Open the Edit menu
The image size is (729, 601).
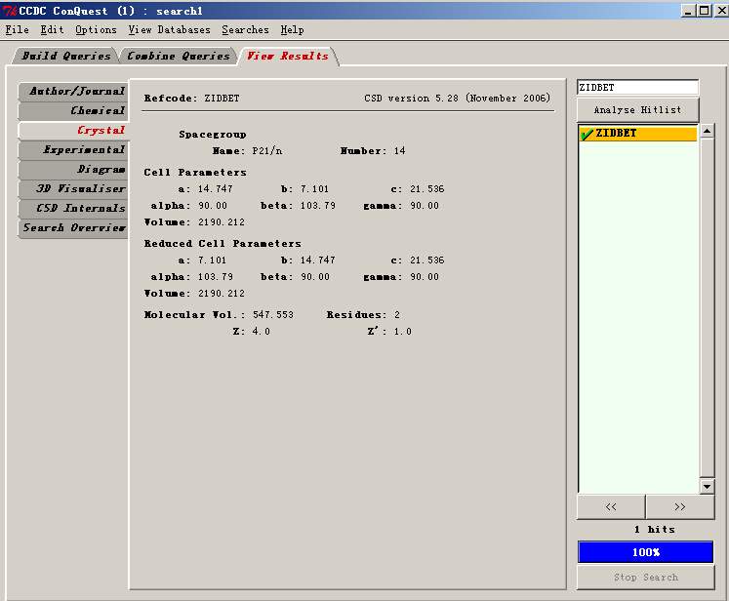tap(52, 30)
